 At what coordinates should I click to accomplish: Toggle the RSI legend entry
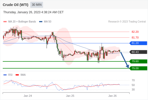point(8,75)
